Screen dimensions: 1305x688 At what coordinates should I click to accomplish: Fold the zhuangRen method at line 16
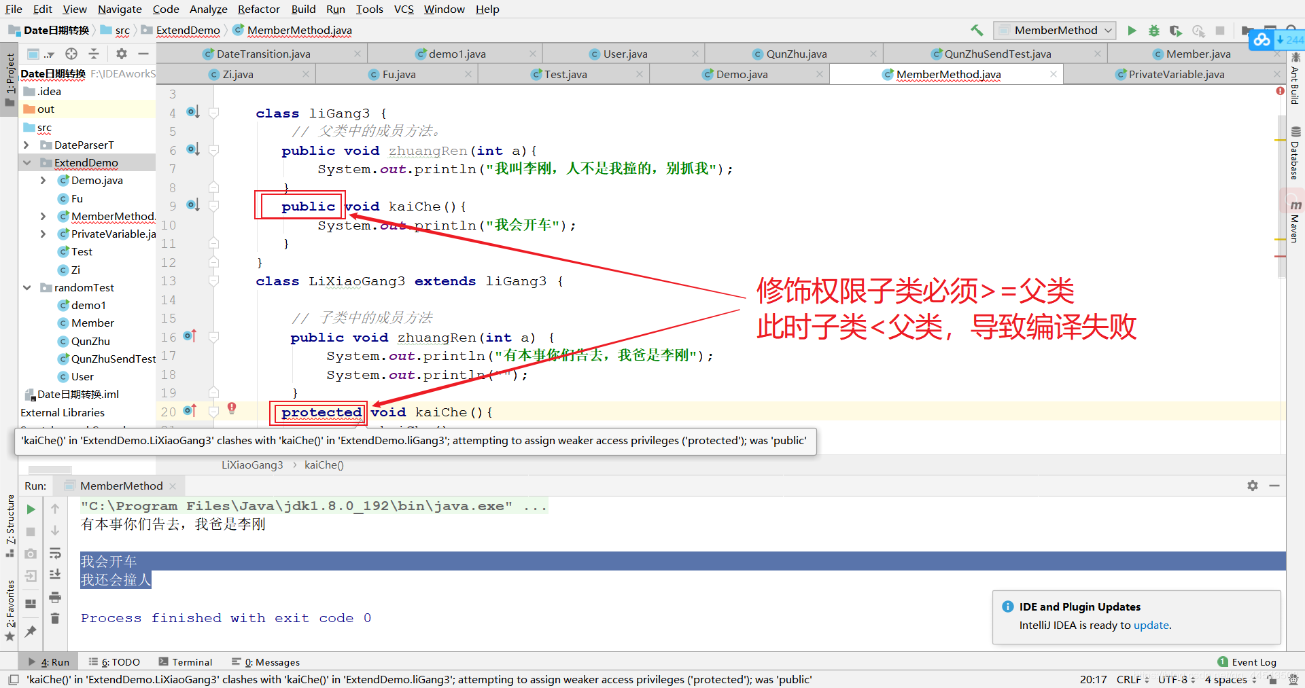[x=213, y=337]
